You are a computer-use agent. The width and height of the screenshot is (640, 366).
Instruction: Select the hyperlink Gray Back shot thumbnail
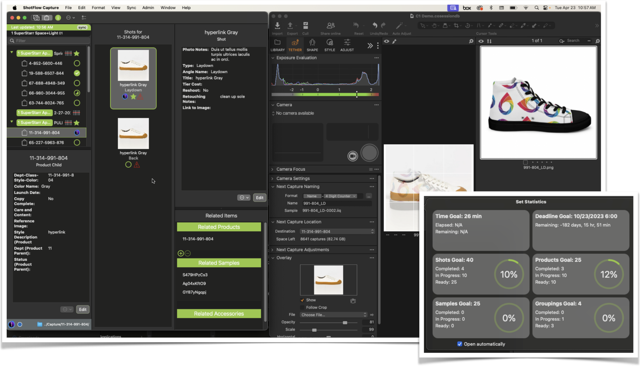pos(133,134)
